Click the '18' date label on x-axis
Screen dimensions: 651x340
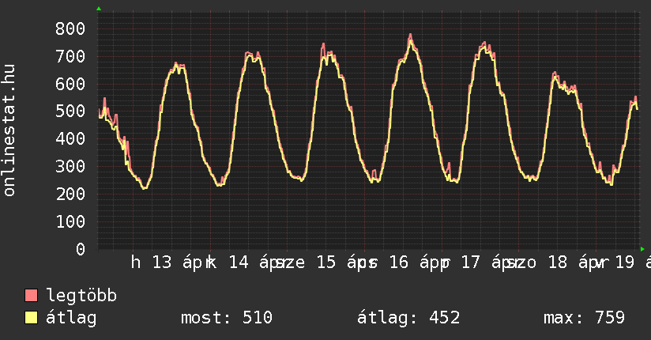(x=558, y=263)
